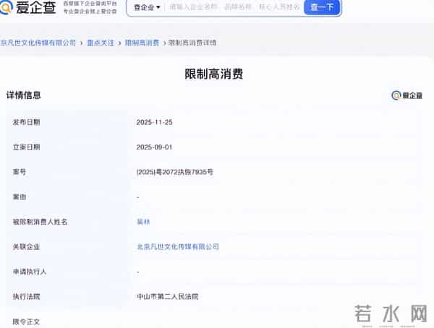Viewport: 434px width, 328px height.
Task: Click the 详情信息 section title
Action: [x=24, y=95]
